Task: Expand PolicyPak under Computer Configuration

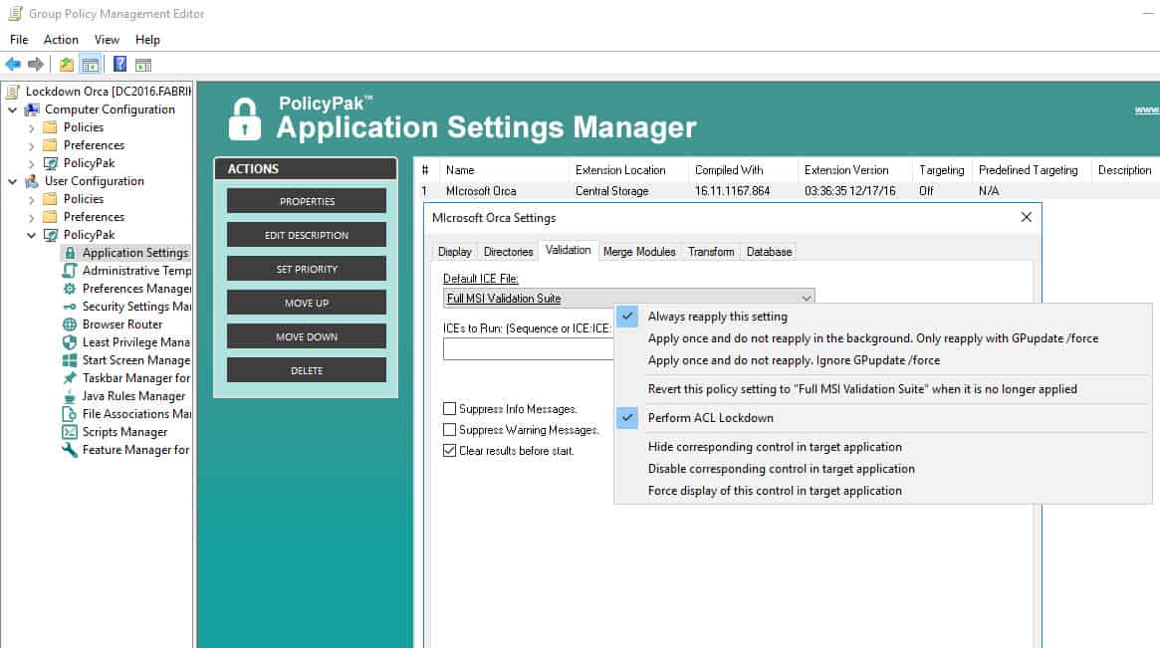Action: (x=31, y=163)
